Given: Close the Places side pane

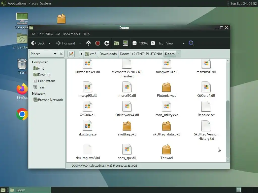Looking at the screenshot, I should [61, 54].
